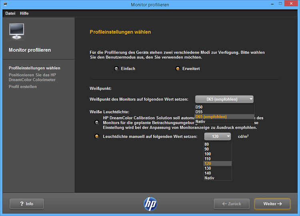The width and height of the screenshot is (300, 216).
Task: Select the Erweitert mode radio button
Action: click(178, 69)
